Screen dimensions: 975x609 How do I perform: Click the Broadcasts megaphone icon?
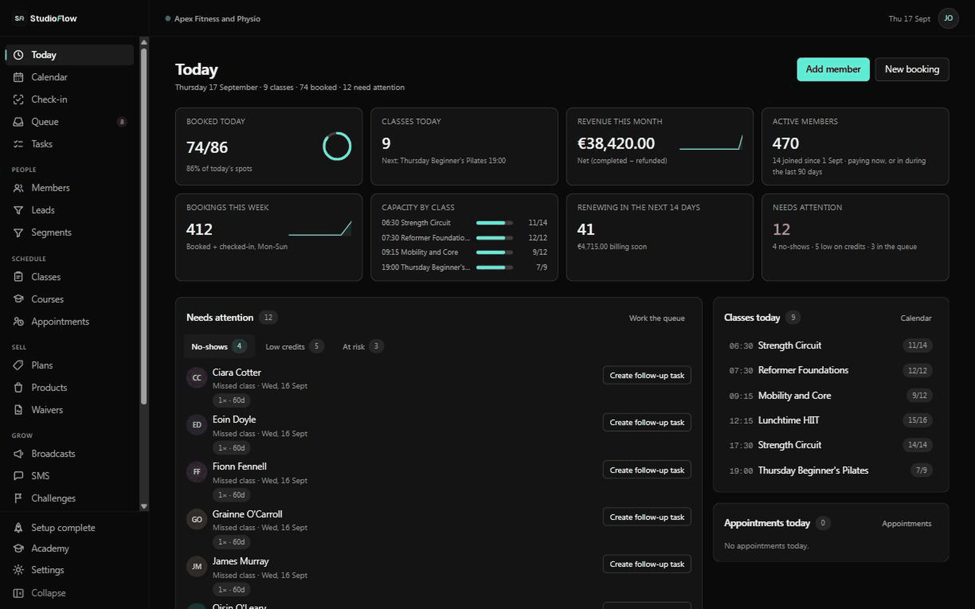[x=18, y=454]
